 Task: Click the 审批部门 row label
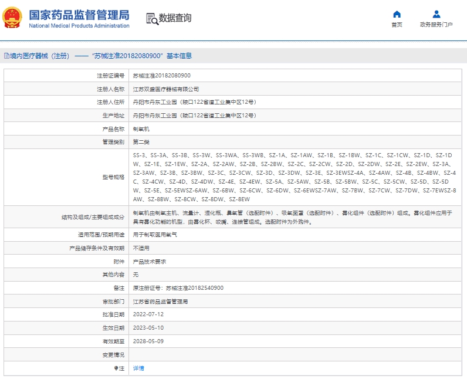coord(113,302)
